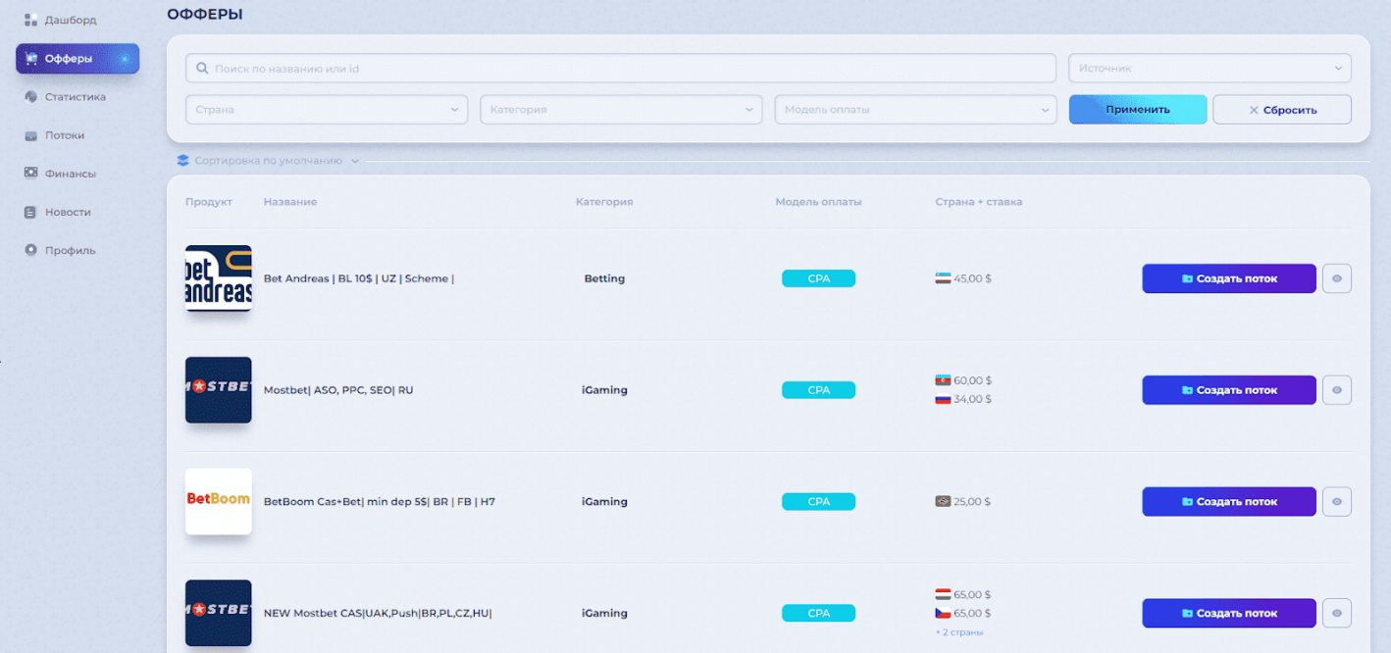Click the Russia flag next to 34,00 $
The height and width of the screenshot is (653, 1391).
943,399
